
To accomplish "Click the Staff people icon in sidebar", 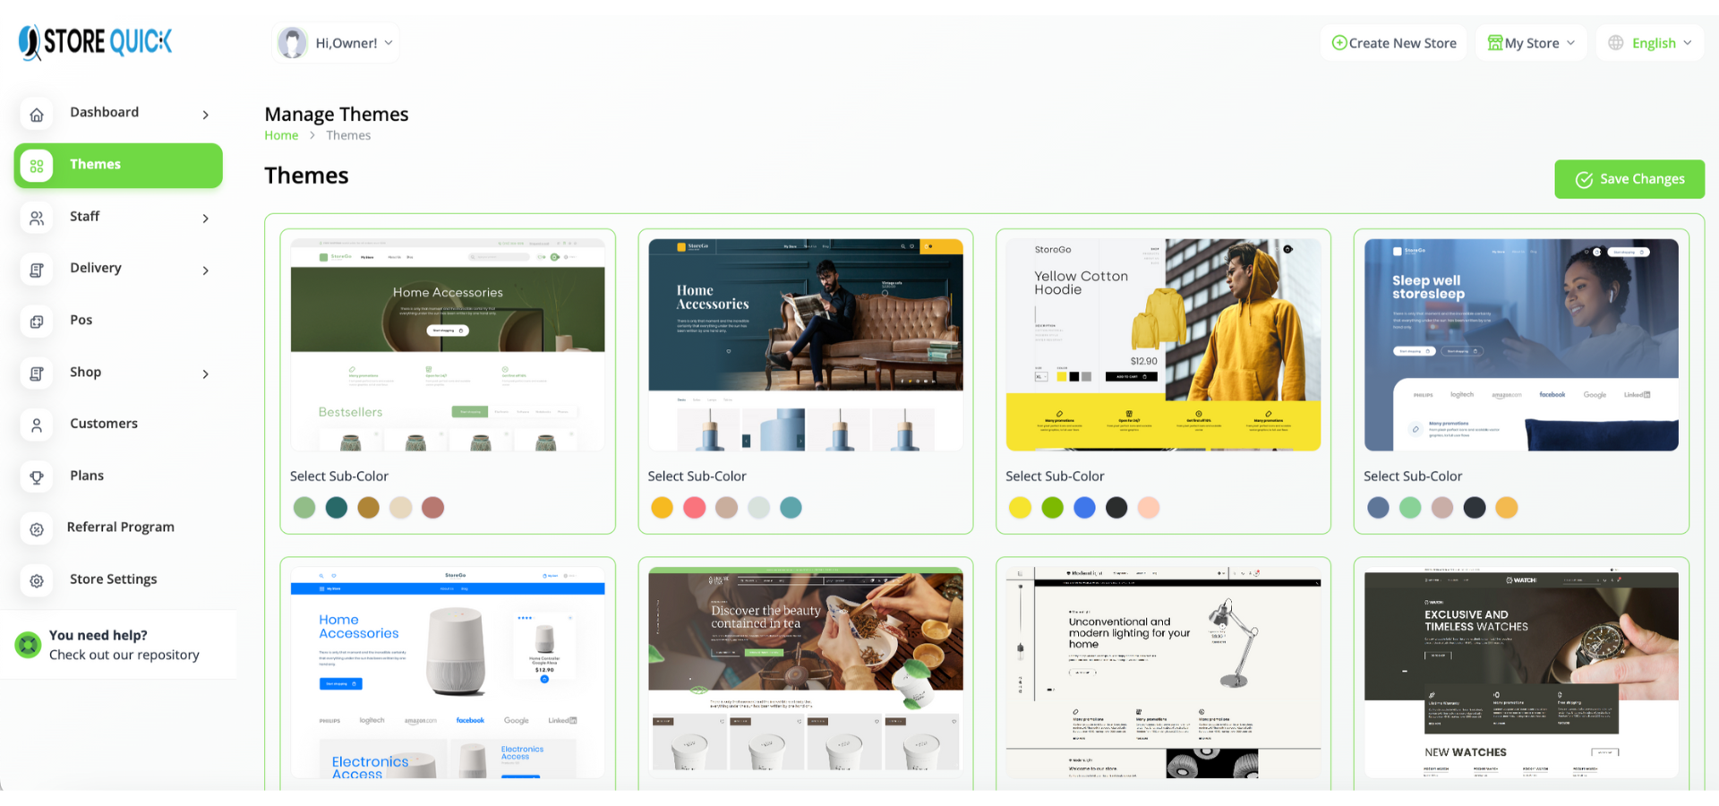I will click(37, 219).
